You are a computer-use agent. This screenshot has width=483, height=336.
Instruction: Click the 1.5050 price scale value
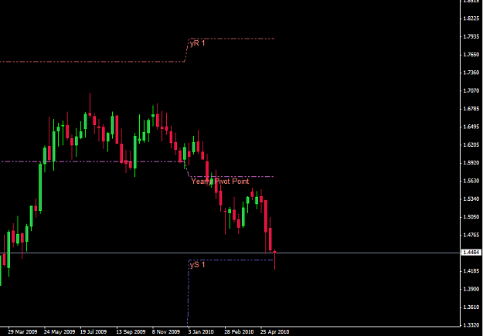[x=471, y=217]
